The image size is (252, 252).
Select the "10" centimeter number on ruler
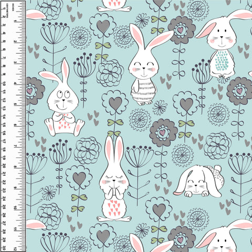pyautogui.click(x=4, y=84)
